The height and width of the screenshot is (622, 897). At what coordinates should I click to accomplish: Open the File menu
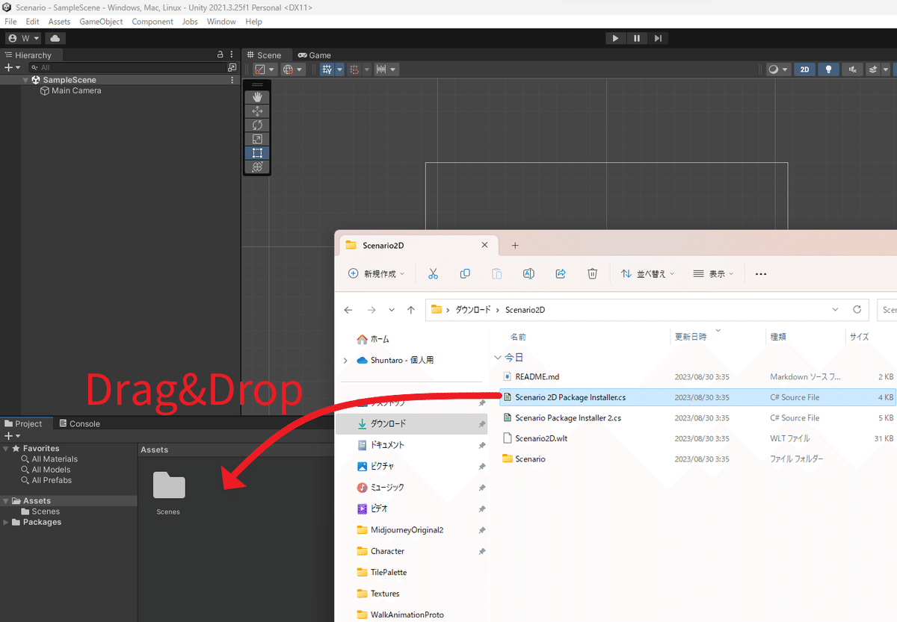[x=10, y=22]
